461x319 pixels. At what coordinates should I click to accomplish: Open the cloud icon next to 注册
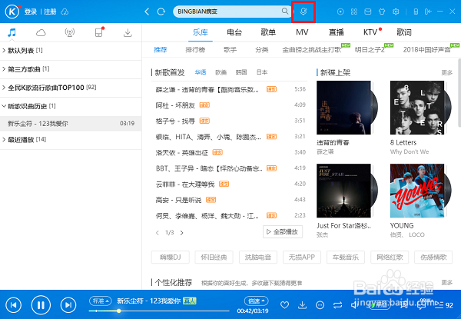click(65, 12)
